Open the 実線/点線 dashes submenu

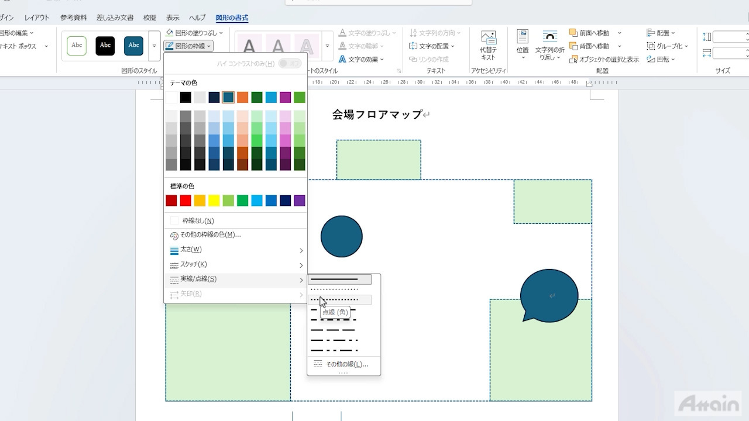(x=235, y=279)
